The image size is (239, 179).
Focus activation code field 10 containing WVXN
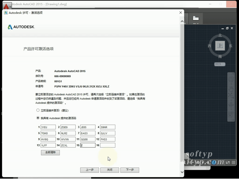coord(68,139)
